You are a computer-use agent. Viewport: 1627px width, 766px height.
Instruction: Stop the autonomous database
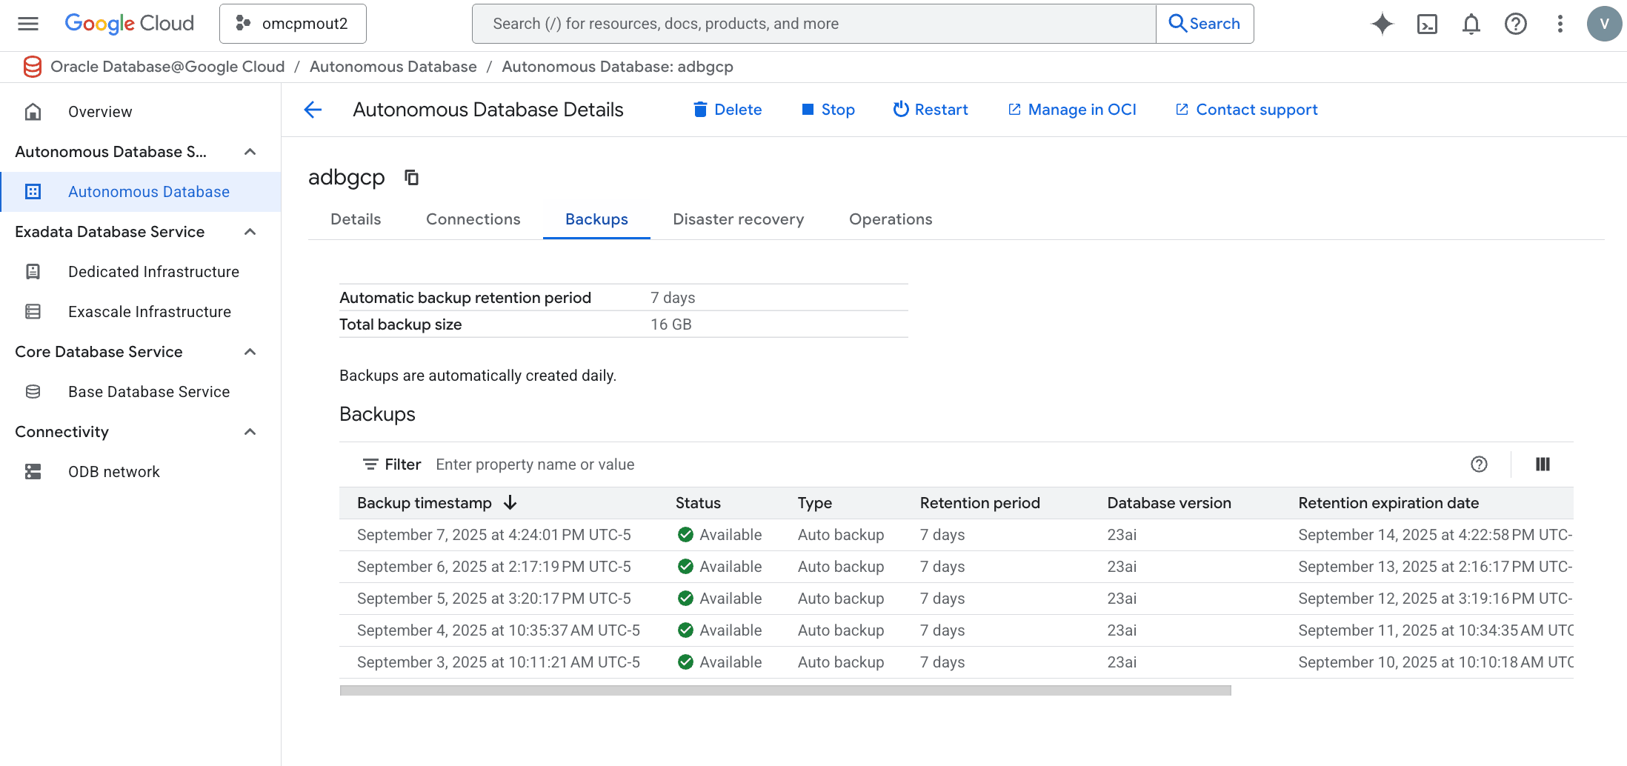point(828,109)
